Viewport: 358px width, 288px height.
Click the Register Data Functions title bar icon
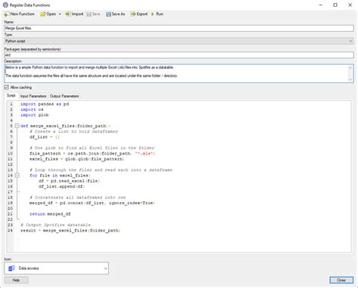5,5
